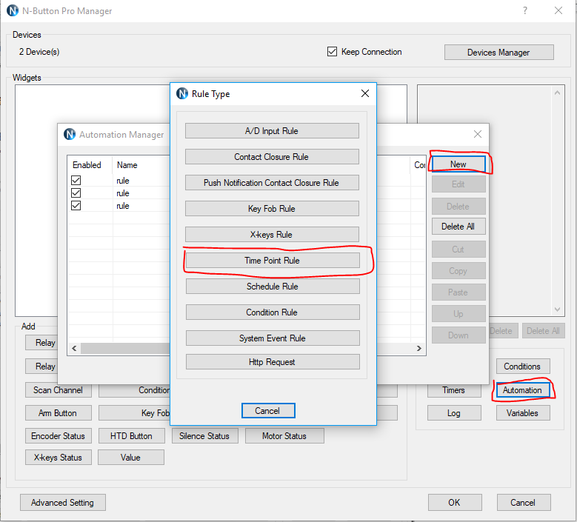Select first row named rule
The image size is (577, 522).
[x=123, y=181]
